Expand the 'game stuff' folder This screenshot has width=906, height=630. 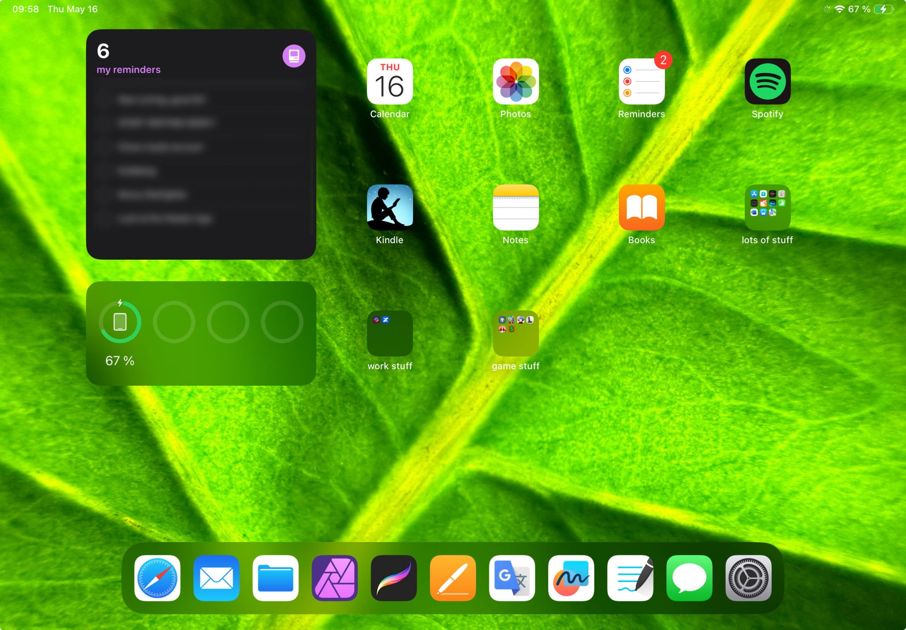pyautogui.click(x=516, y=334)
